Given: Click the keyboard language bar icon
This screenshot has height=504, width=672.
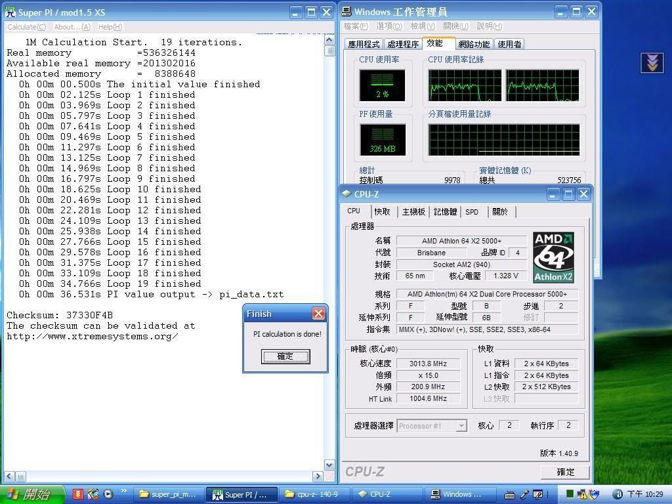Looking at the screenshot, I should [509, 495].
